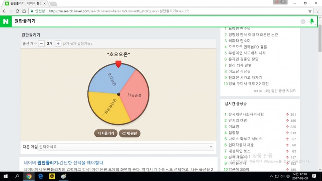322x181 pixels.
Task: Open Chrome's three-dot menu
Action: tap(318, 11)
